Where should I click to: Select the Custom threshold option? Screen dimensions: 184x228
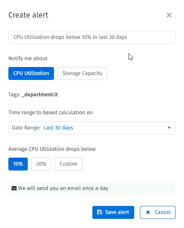click(68, 164)
